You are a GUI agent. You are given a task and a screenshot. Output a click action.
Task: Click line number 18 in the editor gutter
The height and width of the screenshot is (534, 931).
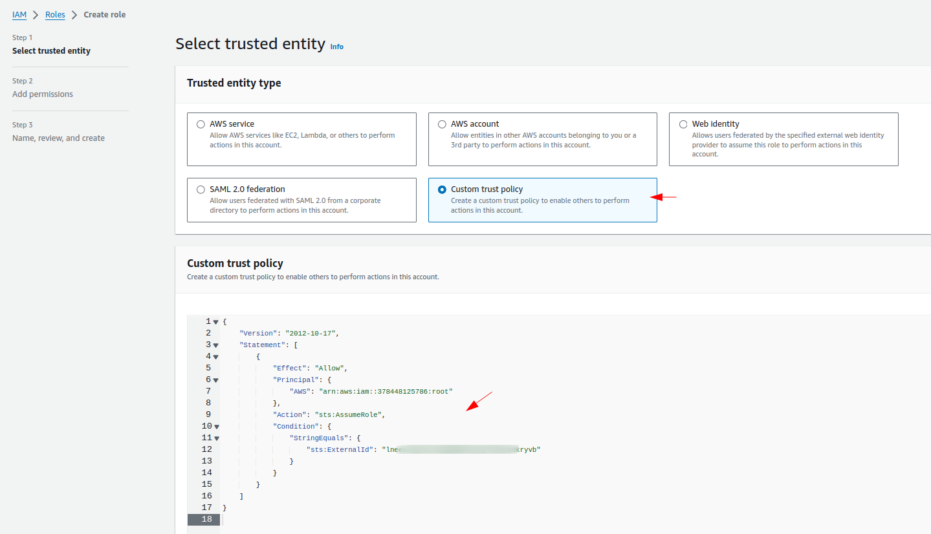click(x=206, y=519)
